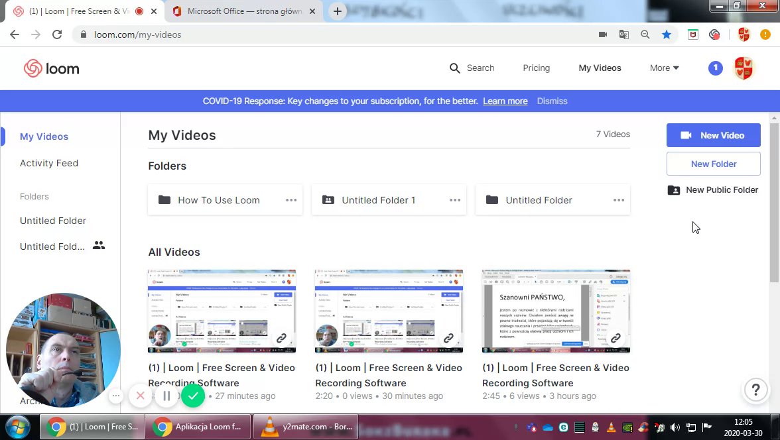Click the zoom magnifier icon in address bar
This screenshot has height=440, width=780.
click(x=645, y=34)
